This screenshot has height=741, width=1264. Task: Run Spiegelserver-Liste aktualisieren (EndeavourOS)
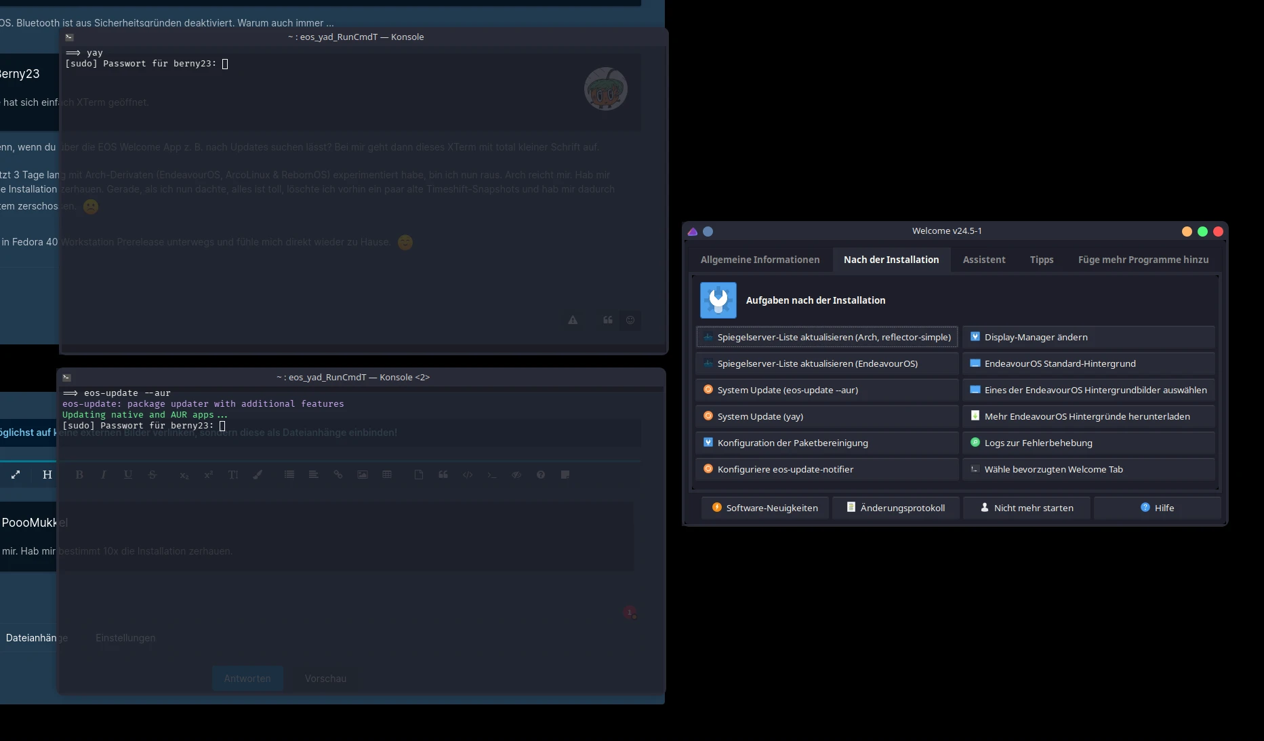tap(827, 363)
